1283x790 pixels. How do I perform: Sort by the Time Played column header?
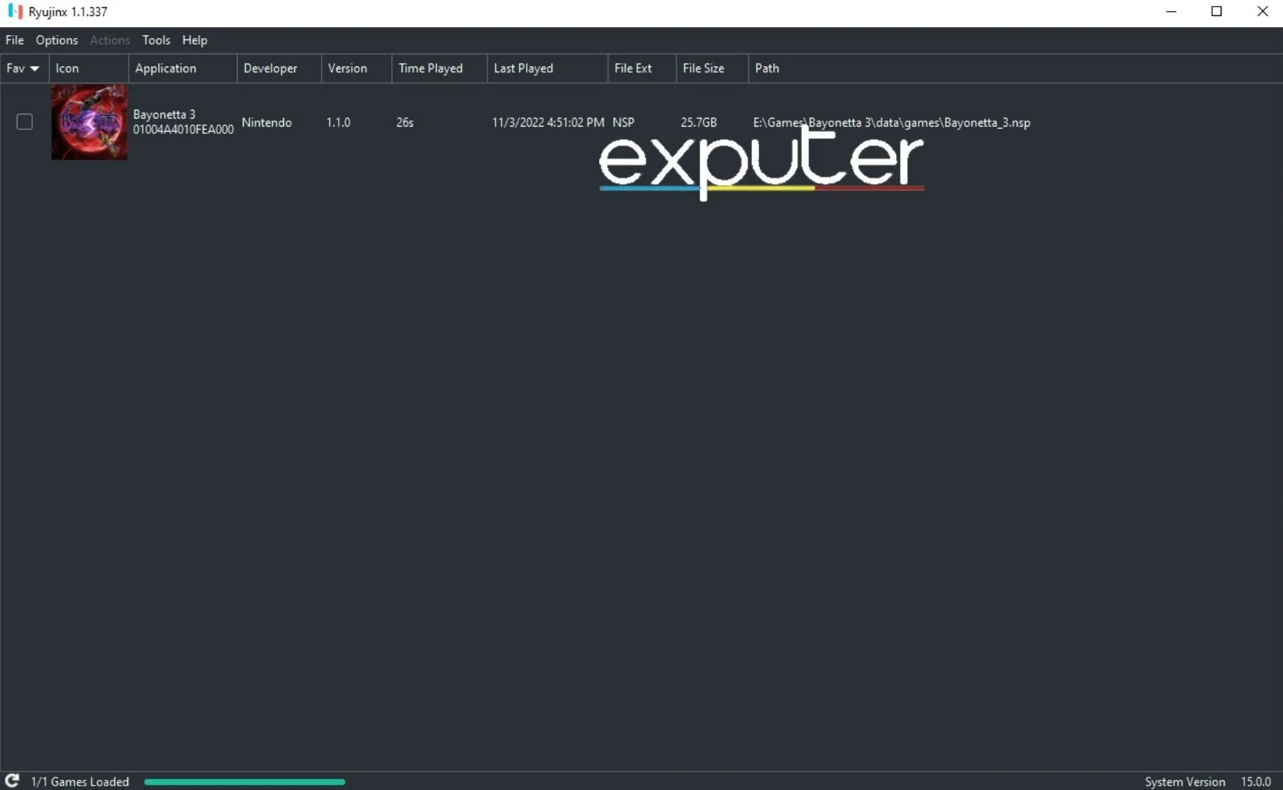pyautogui.click(x=440, y=68)
